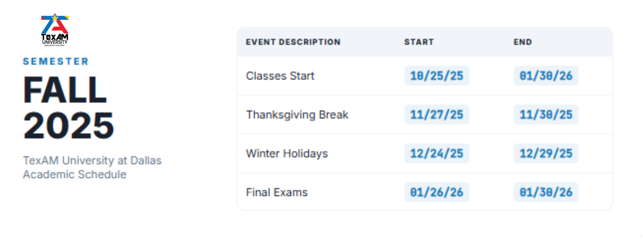Click the End column header
643x239 pixels.
pos(523,42)
